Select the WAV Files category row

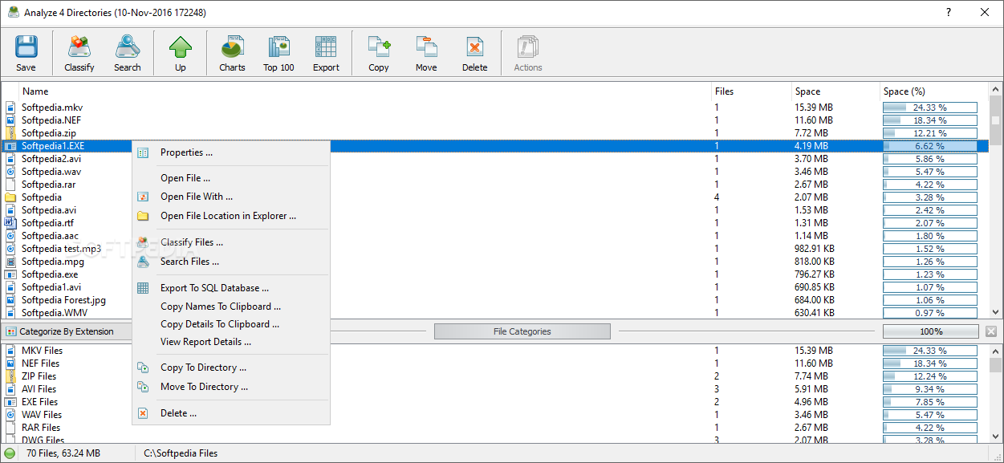point(495,415)
